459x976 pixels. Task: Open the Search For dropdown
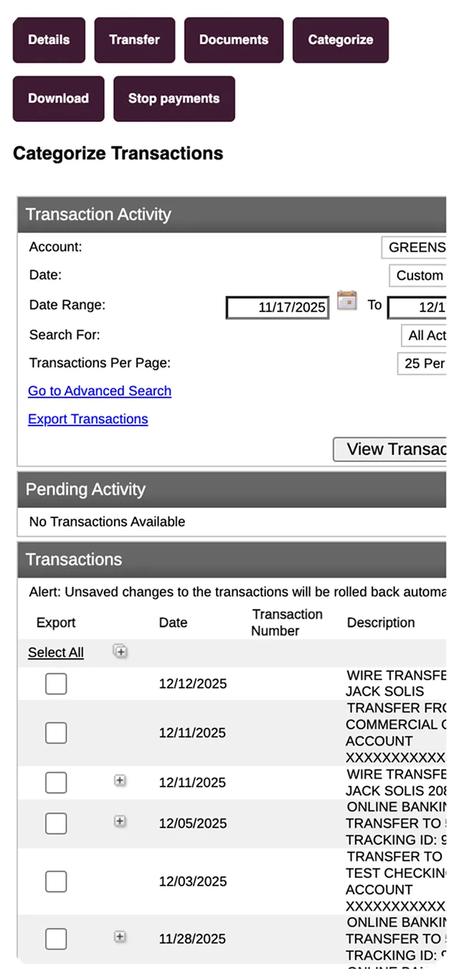pos(425,335)
